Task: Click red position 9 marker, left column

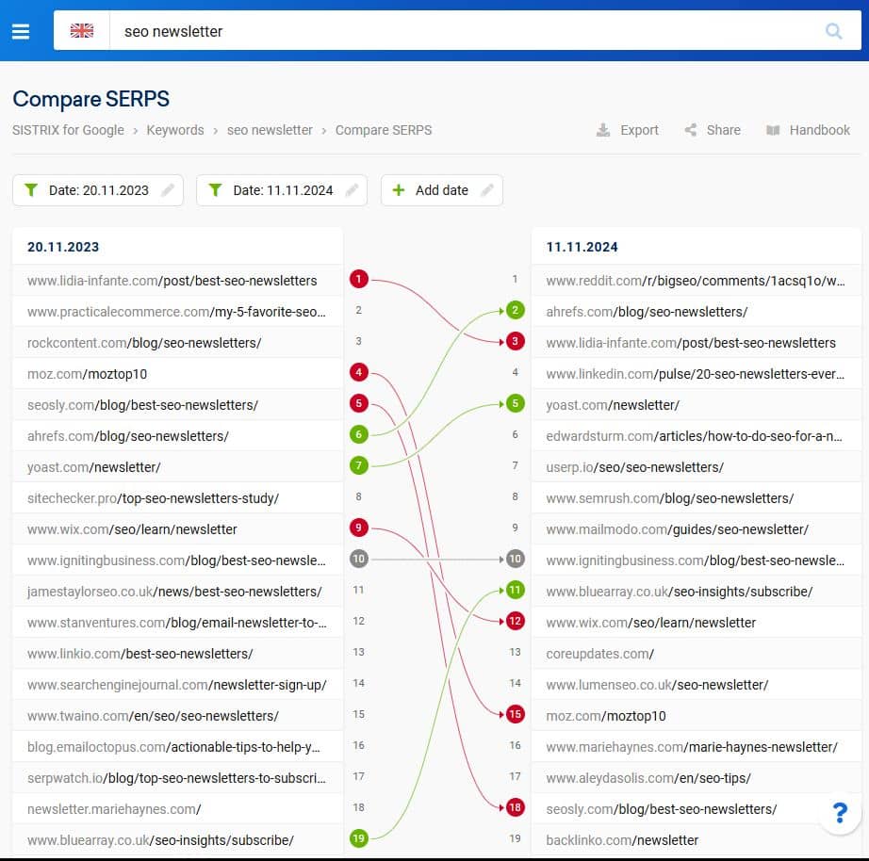Action: [358, 528]
